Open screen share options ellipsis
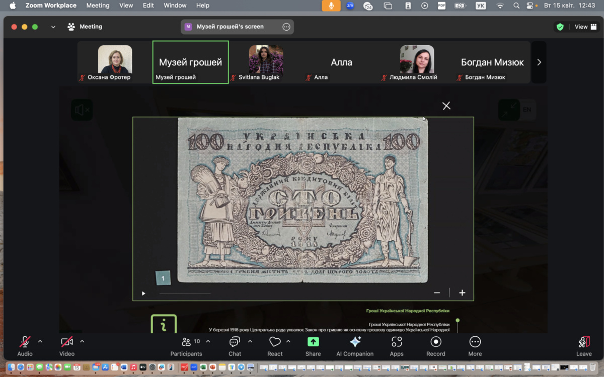 (x=286, y=27)
